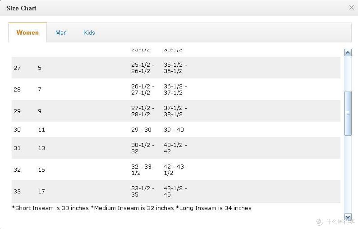Open the Kids size tab
Image resolution: width=358 pixels, height=229 pixels.
click(x=89, y=33)
